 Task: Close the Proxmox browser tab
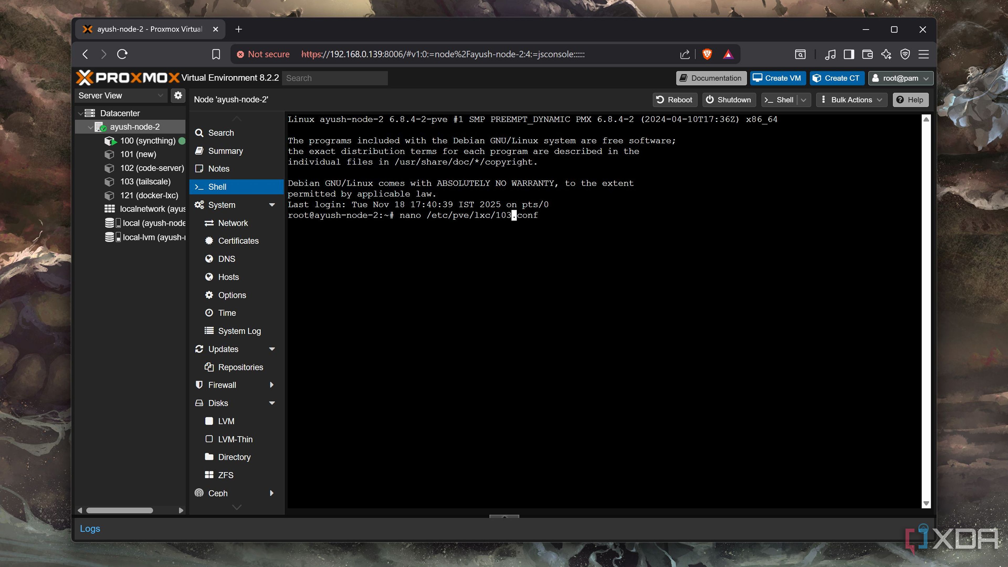pos(216,29)
